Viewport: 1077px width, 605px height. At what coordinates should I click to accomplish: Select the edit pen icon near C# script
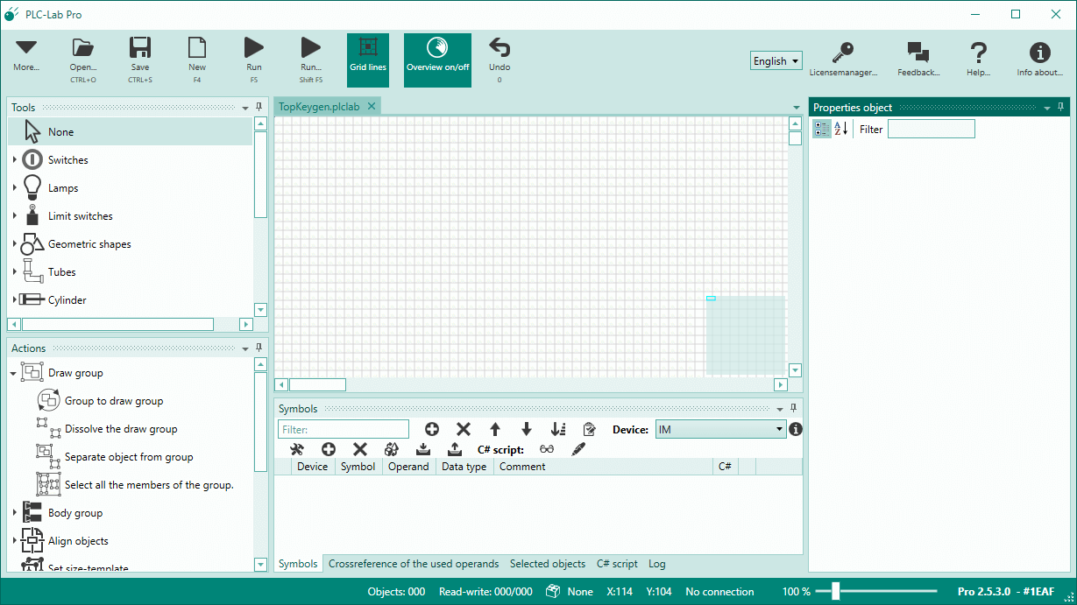click(579, 449)
